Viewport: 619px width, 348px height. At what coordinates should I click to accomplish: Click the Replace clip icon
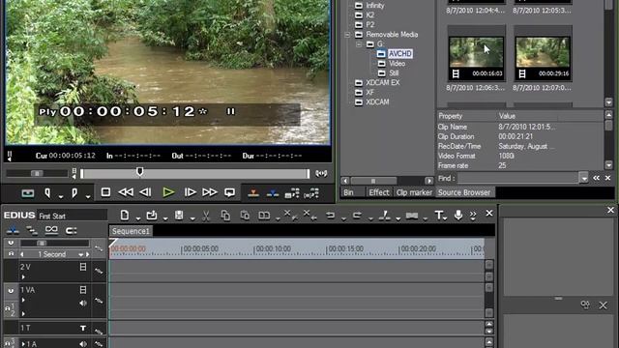(x=264, y=216)
